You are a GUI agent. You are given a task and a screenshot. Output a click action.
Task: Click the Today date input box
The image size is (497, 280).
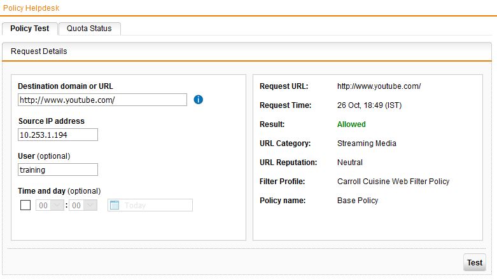157,205
